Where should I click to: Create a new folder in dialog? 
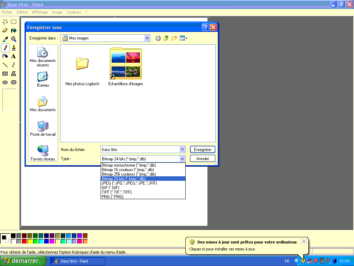[x=174, y=38]
